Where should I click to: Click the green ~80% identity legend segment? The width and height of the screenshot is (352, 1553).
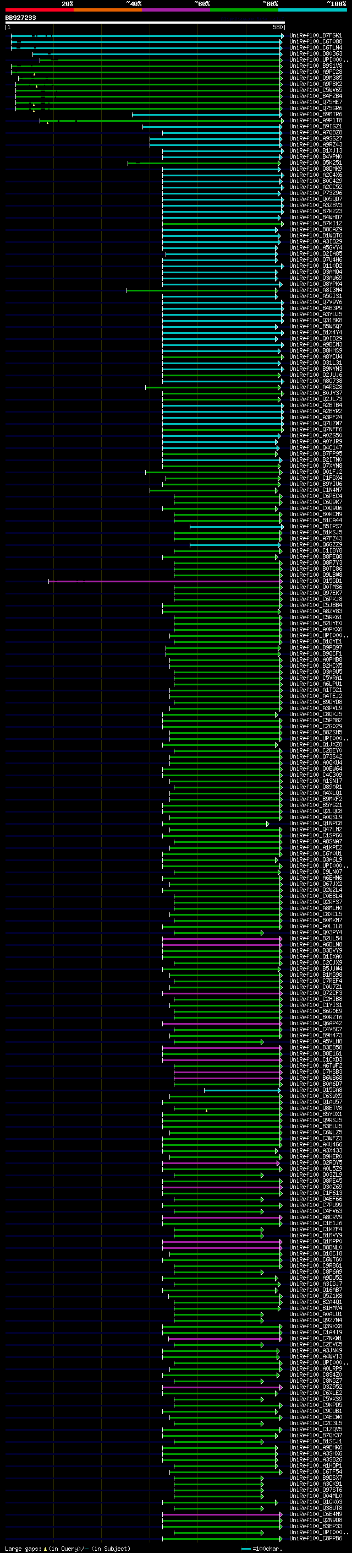pos(244,10)
